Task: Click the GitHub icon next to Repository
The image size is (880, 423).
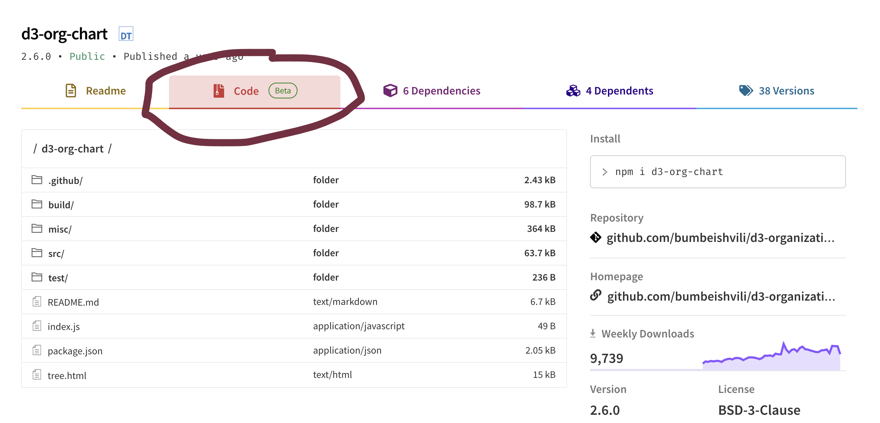Action: pyautogui.click(x=596, y=238)
